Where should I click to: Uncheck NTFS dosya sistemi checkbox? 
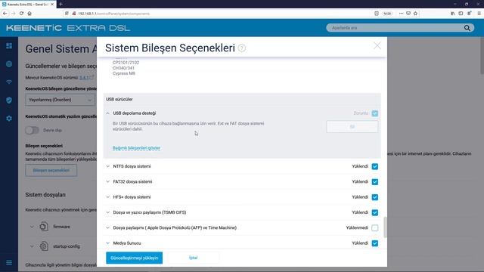pyautogui.click(x=375, y=166)
